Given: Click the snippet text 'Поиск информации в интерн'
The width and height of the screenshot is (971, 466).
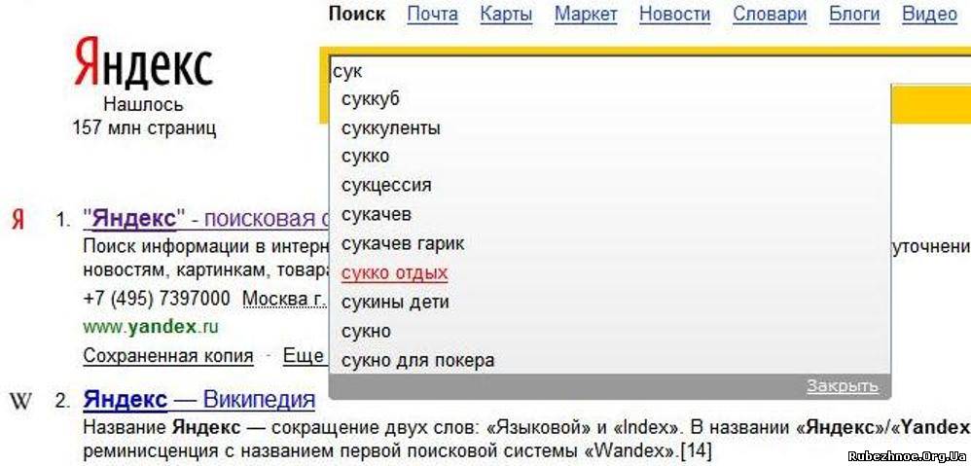Looking at the screenshot, I should pyautogui.click(x=205, y=246).
